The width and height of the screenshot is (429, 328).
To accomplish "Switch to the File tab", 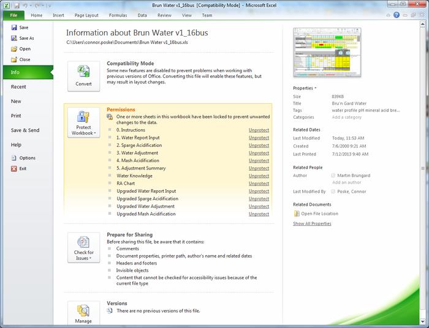I will tap(13, 15).
